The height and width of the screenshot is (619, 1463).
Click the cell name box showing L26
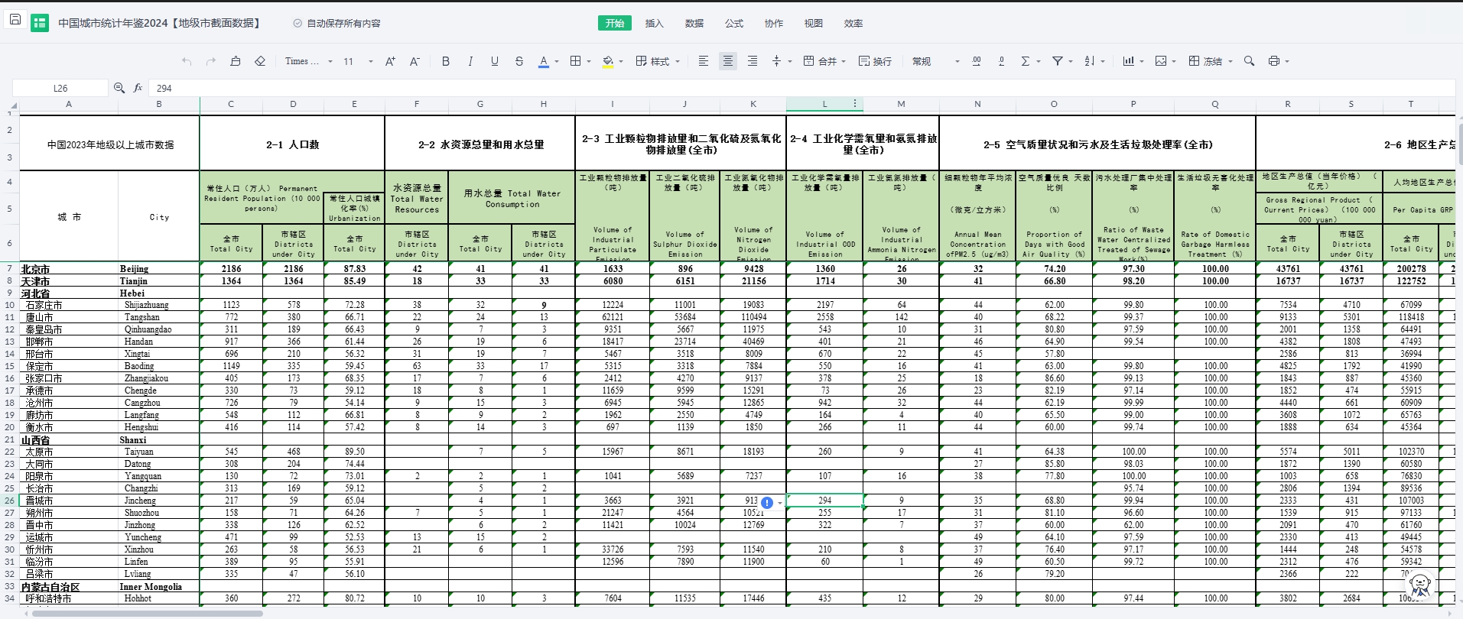click(x=60, y=88)
